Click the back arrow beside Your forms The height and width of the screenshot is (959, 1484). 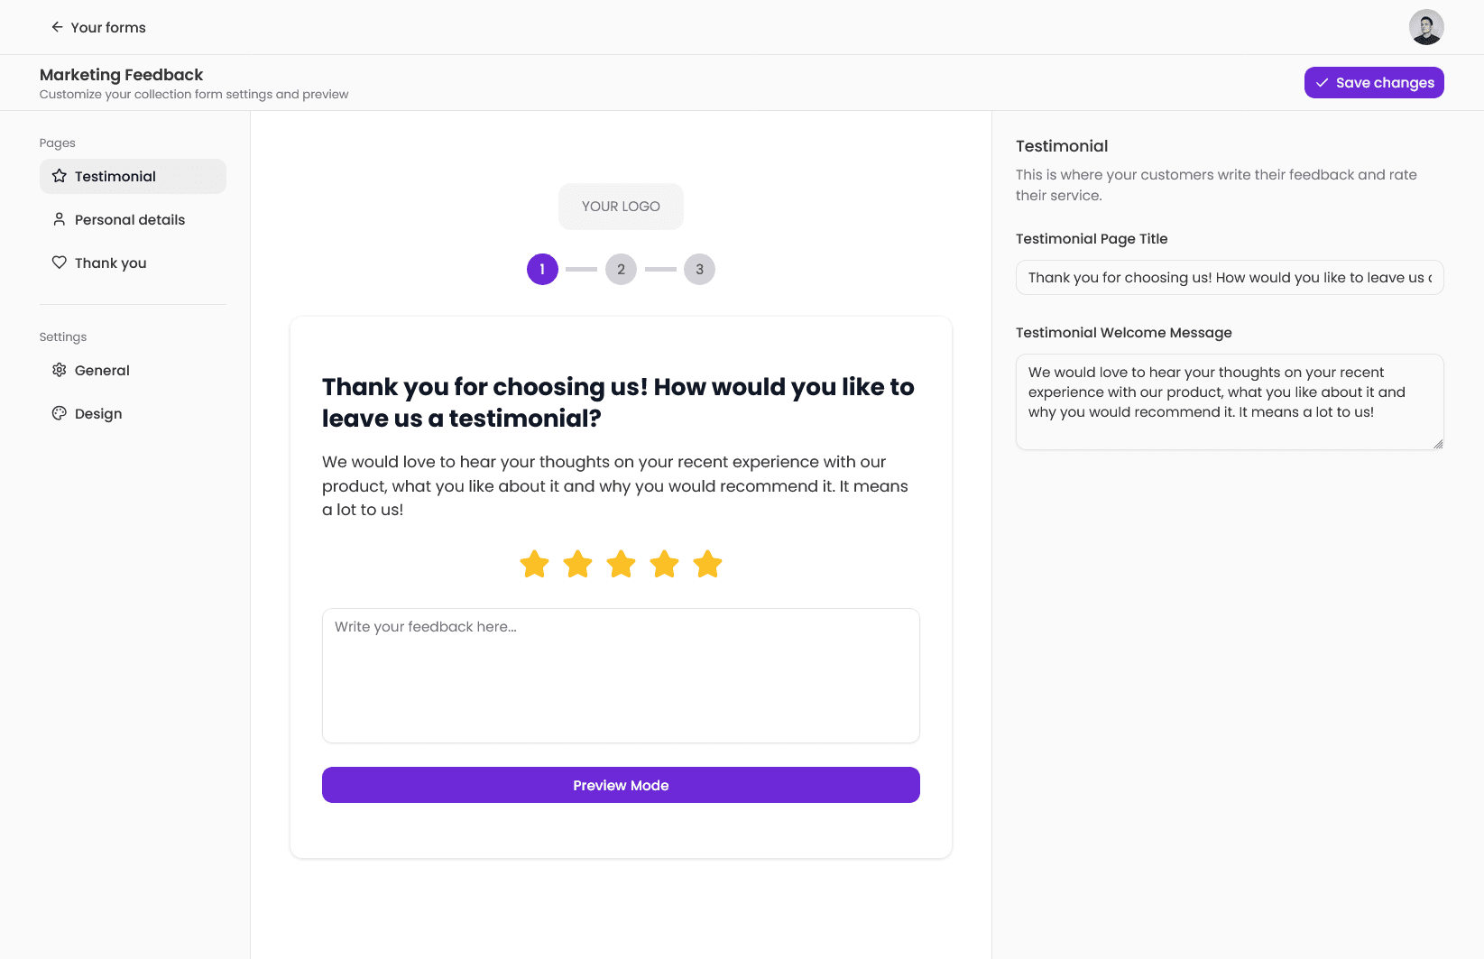tap(57, 27)
